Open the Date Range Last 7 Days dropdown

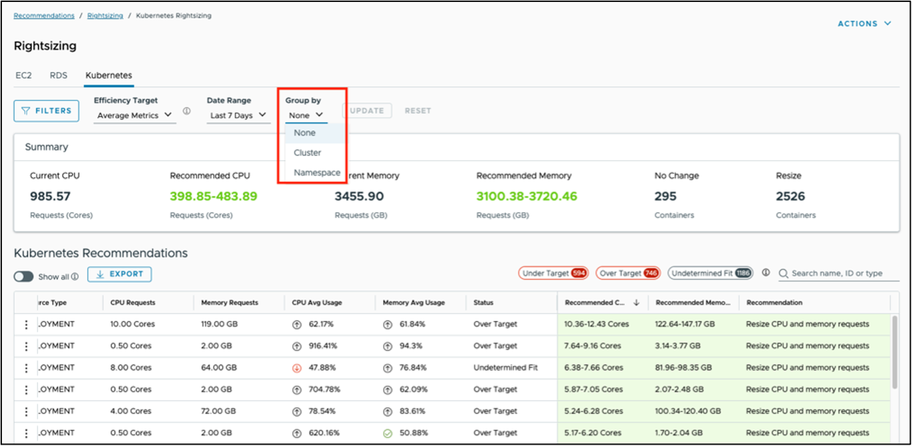point(238,115)
